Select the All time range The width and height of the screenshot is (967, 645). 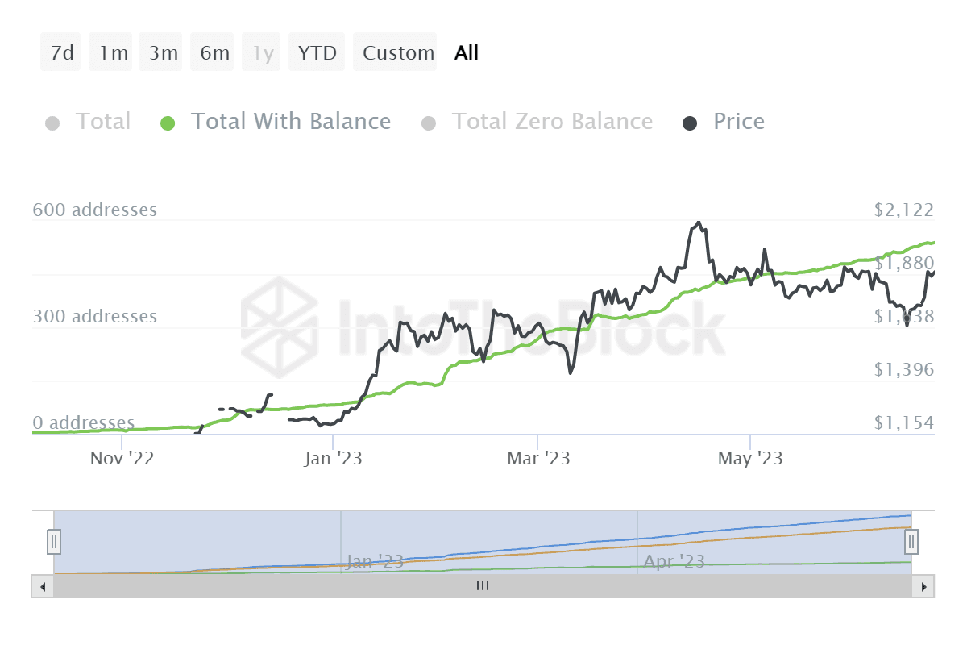point(467,53)
